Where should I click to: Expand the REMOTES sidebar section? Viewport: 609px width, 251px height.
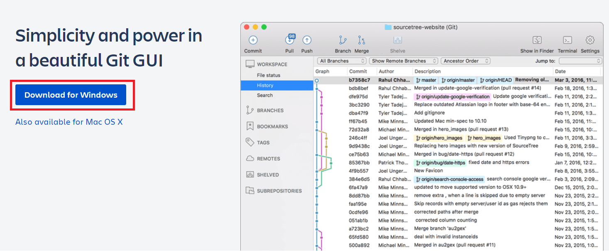(x=268, y=159)
